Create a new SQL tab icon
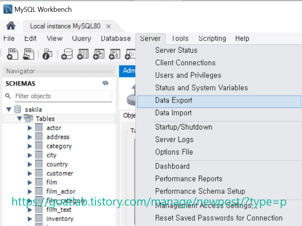Image resolution: width=302 pixels, height=226 pixels. 12,54
